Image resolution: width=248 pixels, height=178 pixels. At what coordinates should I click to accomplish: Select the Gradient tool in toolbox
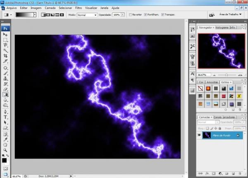click(x=5, y=94)
